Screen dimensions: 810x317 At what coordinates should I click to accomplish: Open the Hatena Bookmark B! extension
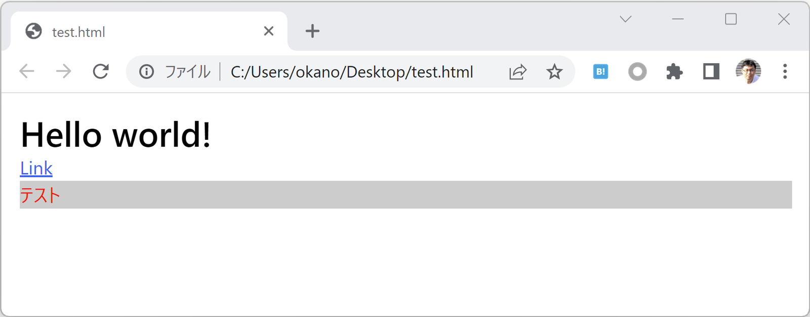[600, 71]
